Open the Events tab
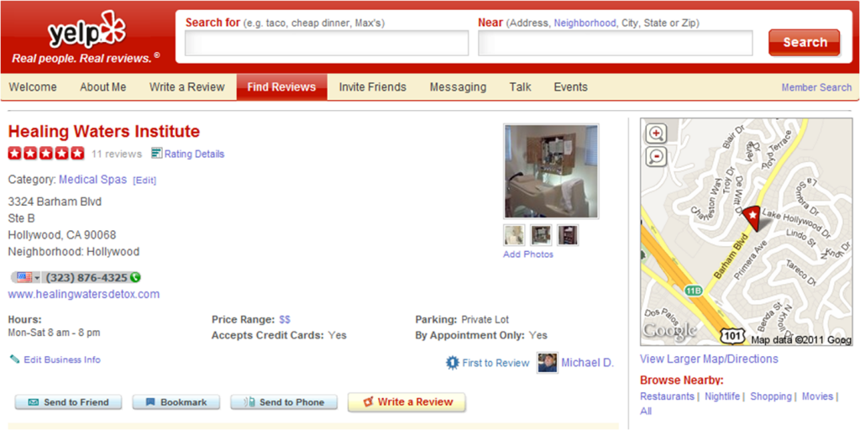This screenshot has height=430, width=860. (x=570, y=87)
